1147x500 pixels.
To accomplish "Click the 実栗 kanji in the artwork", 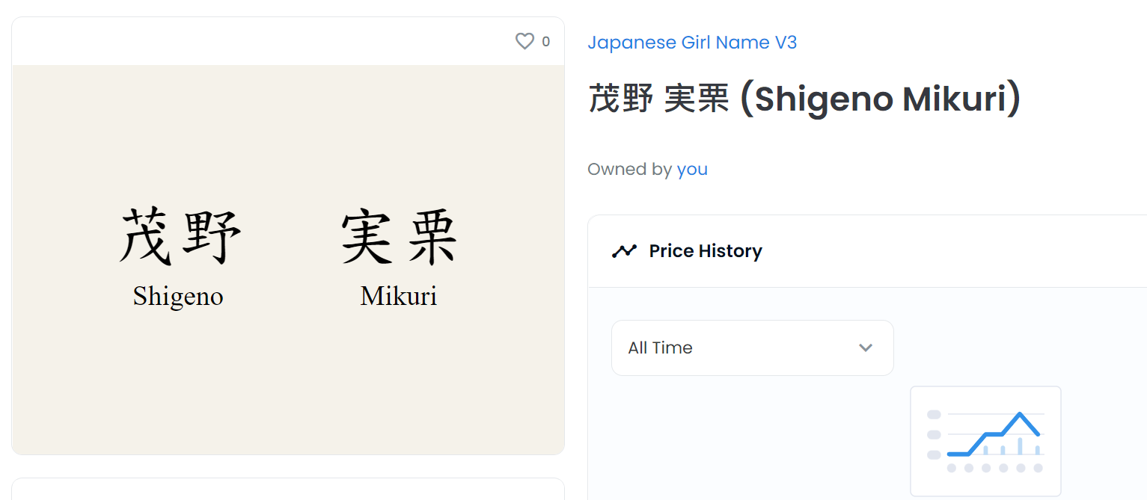I will pyautogui.click(x=399, y=237).
